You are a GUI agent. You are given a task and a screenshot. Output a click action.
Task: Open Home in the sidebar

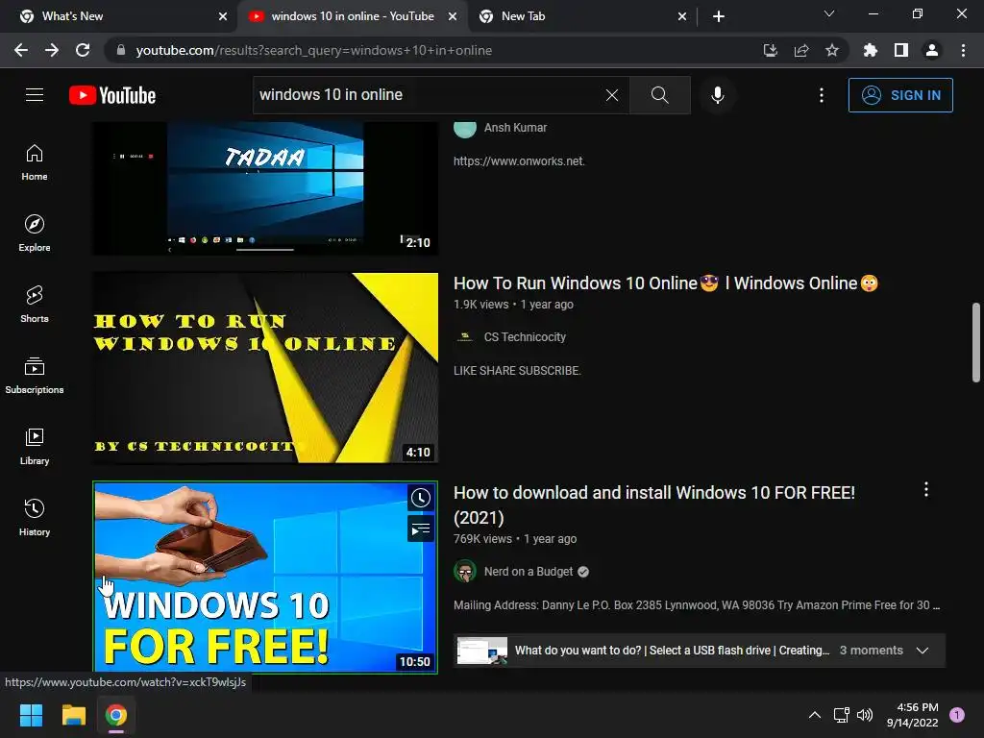point(35,161)
